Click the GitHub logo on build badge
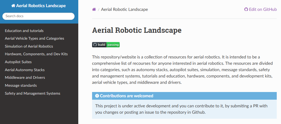The height and width of the screenshot is (124, 281). pos(95,45)
